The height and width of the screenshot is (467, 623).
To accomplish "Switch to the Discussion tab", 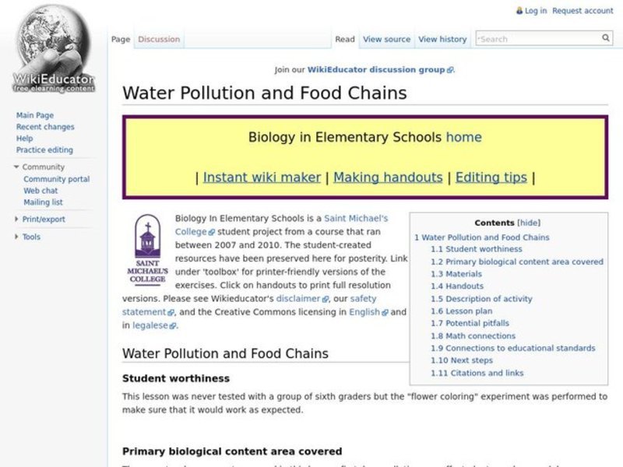I will 159,39.
